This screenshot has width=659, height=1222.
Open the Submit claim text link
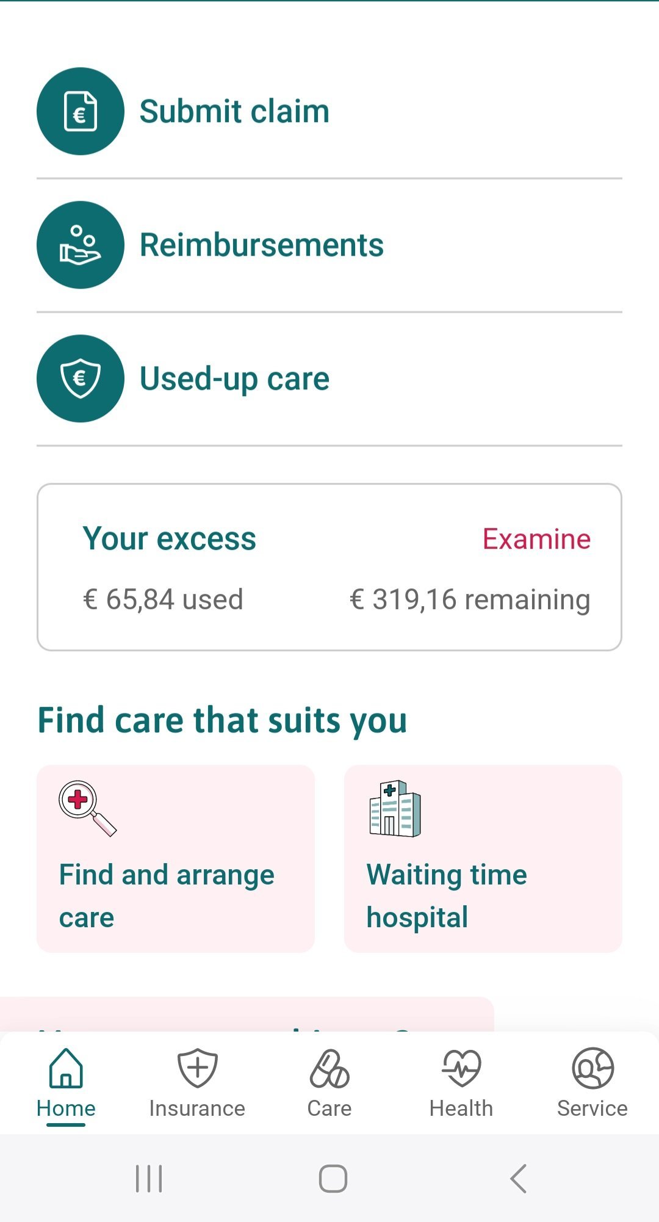234,111
